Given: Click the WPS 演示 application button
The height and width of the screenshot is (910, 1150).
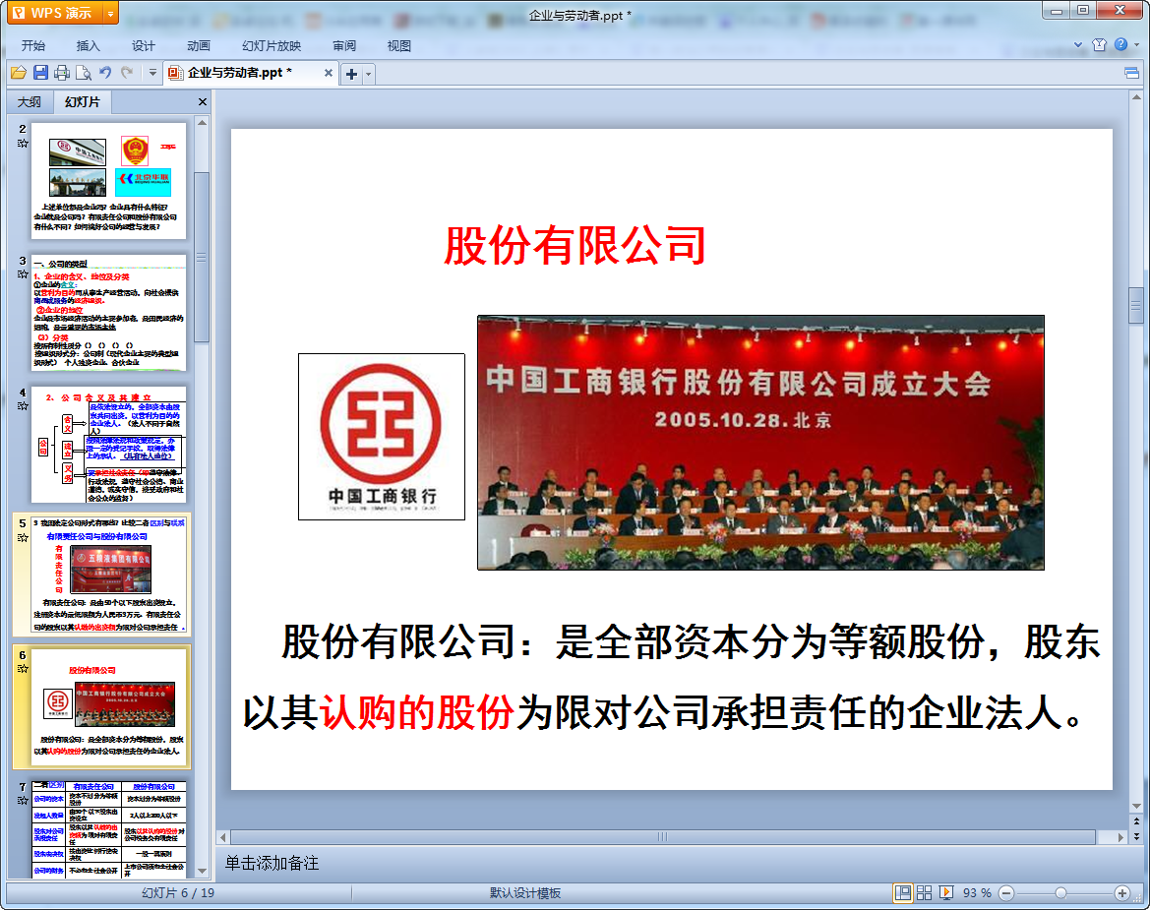Looking at the screenshot, I should click(x=55, y=13).
